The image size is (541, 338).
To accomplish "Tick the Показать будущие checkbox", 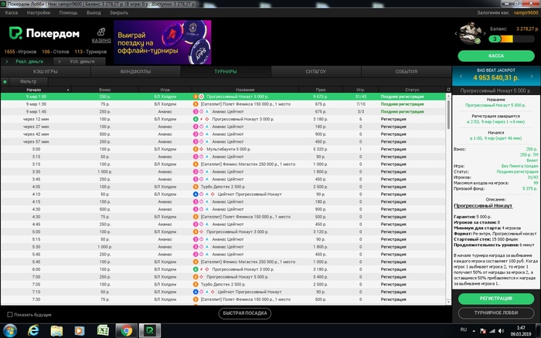I will [x=10, y=315].
